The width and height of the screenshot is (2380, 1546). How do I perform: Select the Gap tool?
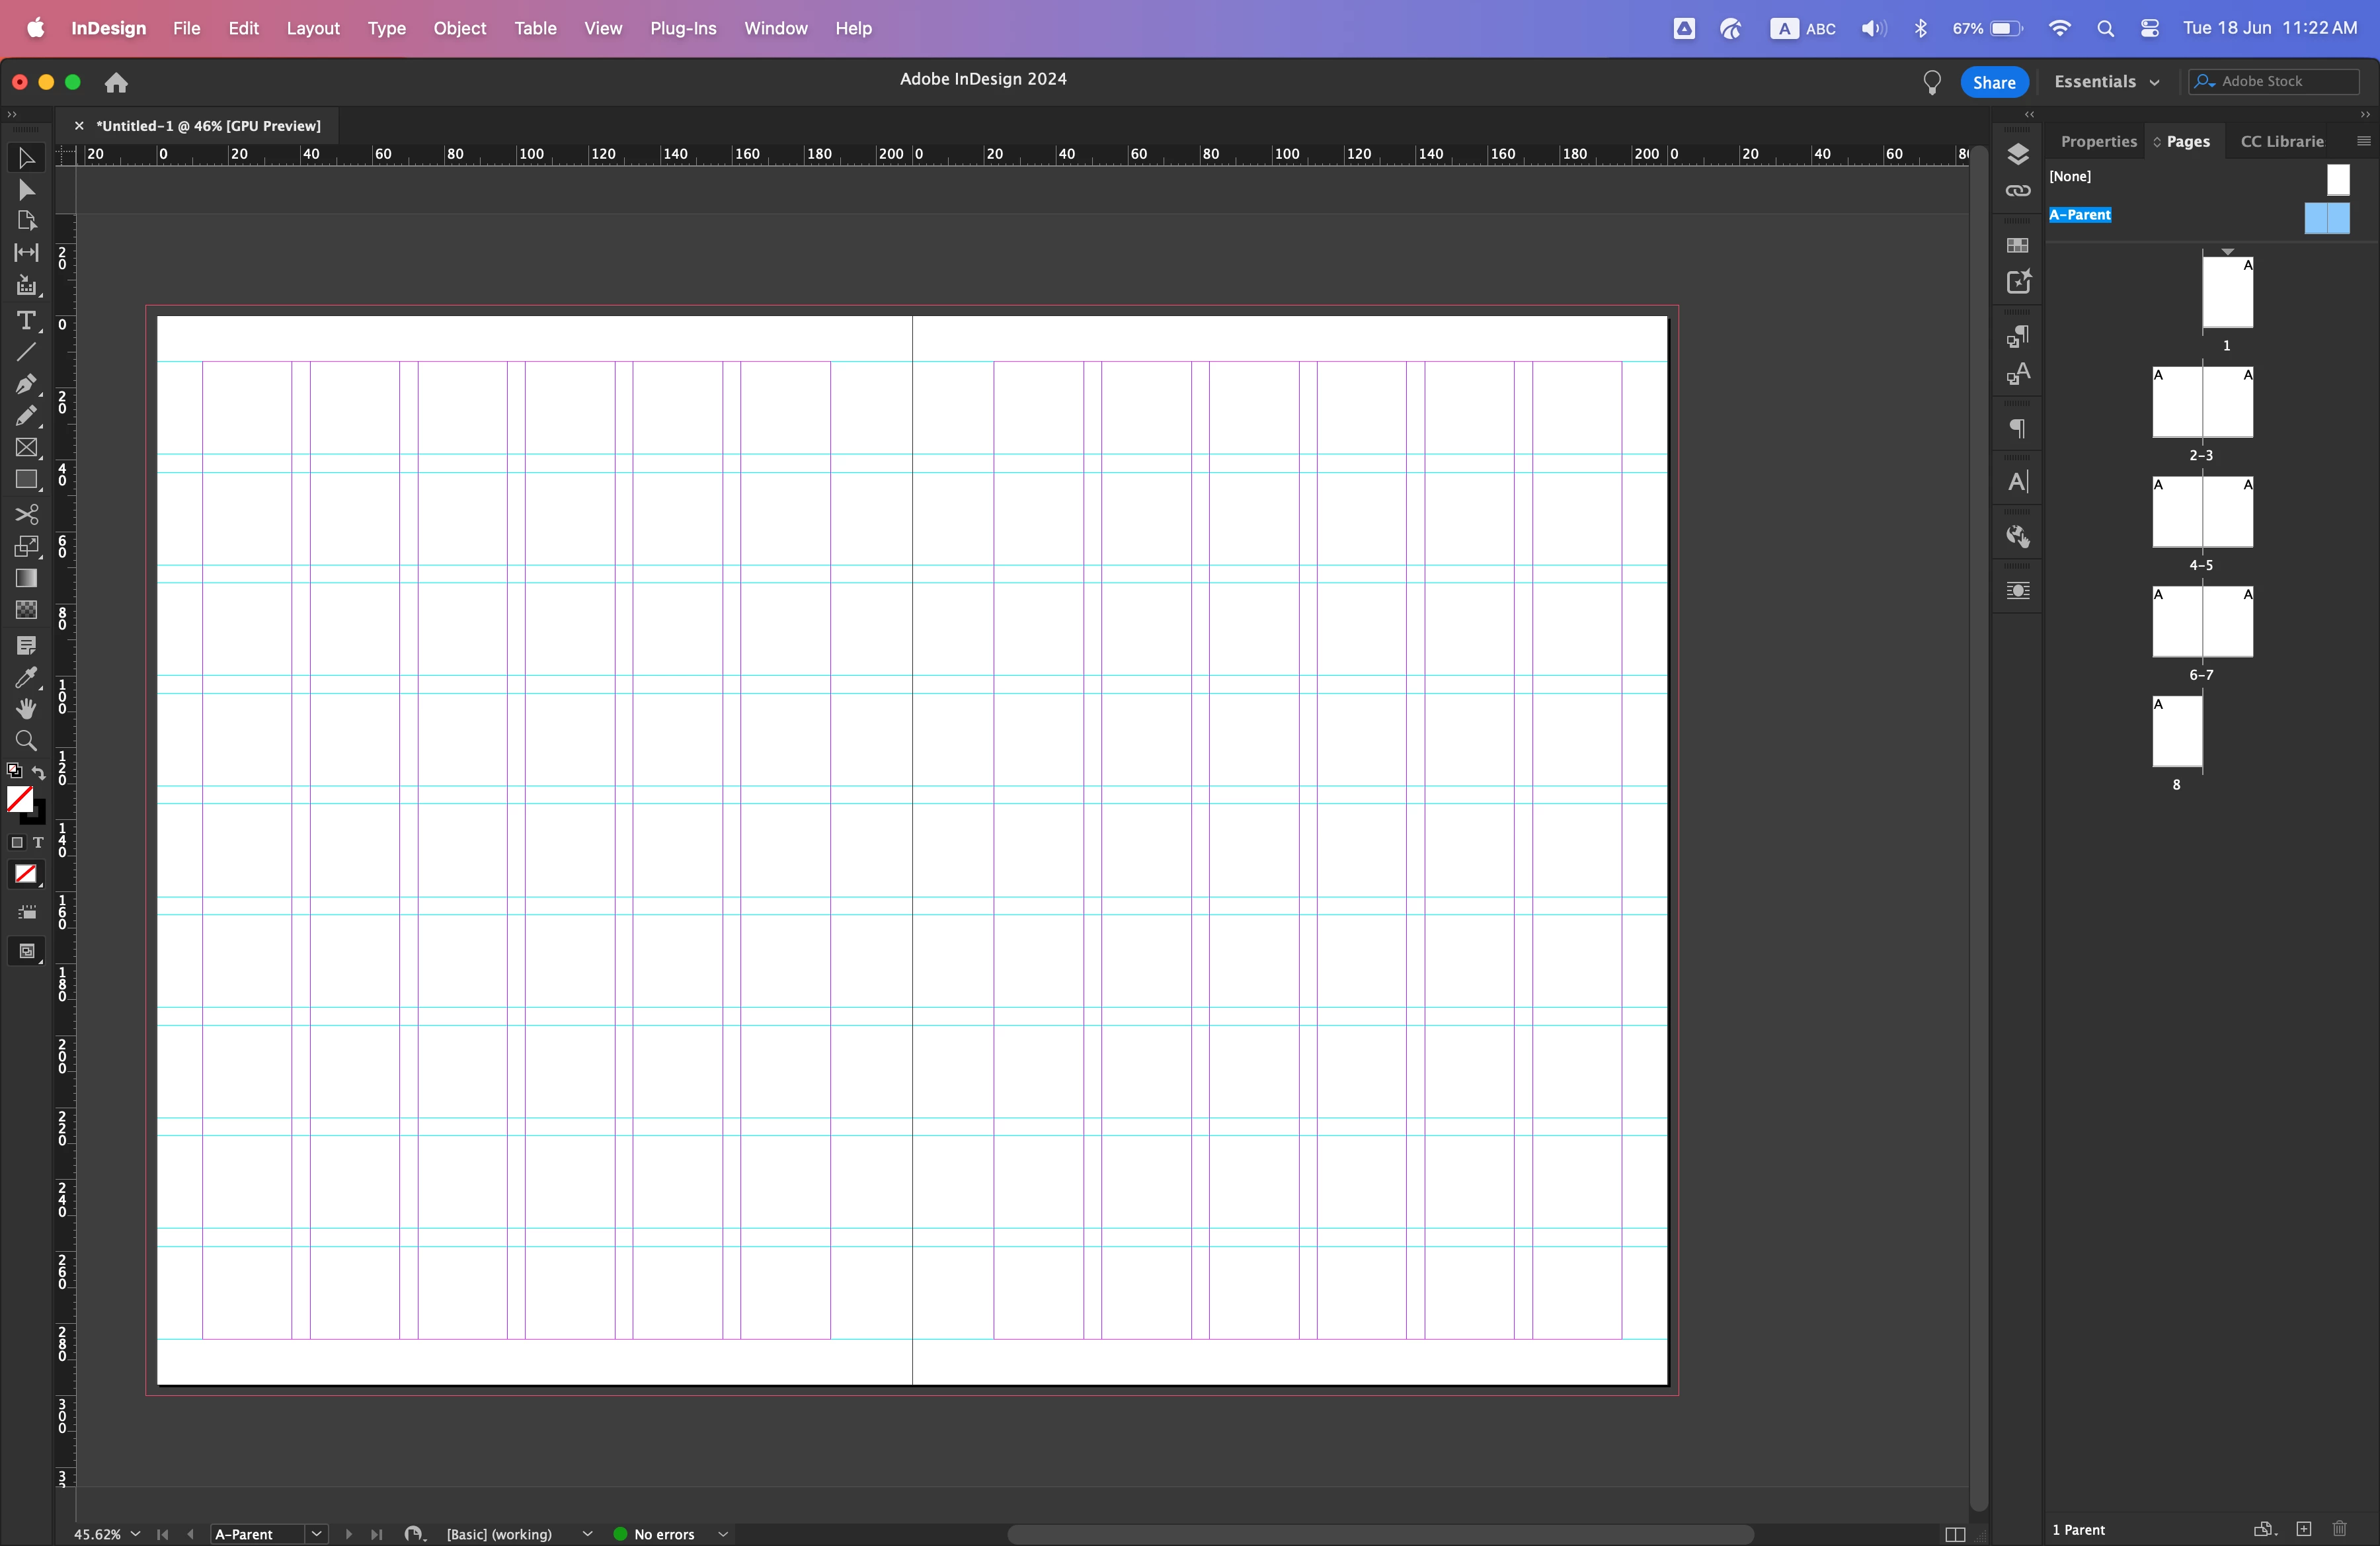26,253
